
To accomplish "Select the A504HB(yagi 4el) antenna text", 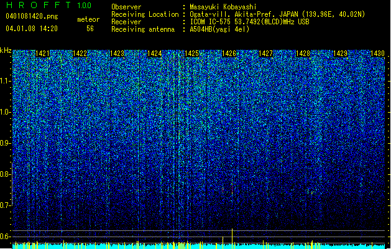I will 219,29.
